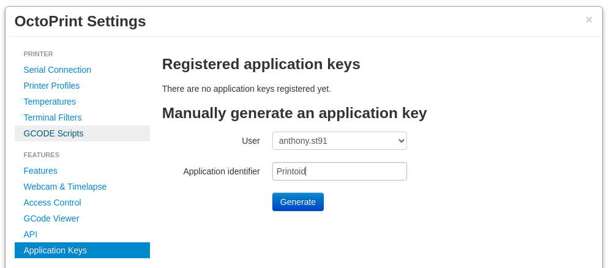This screenshot has width=609, height=268.
Task: Click the "User" field label
Action: [251, 141]
